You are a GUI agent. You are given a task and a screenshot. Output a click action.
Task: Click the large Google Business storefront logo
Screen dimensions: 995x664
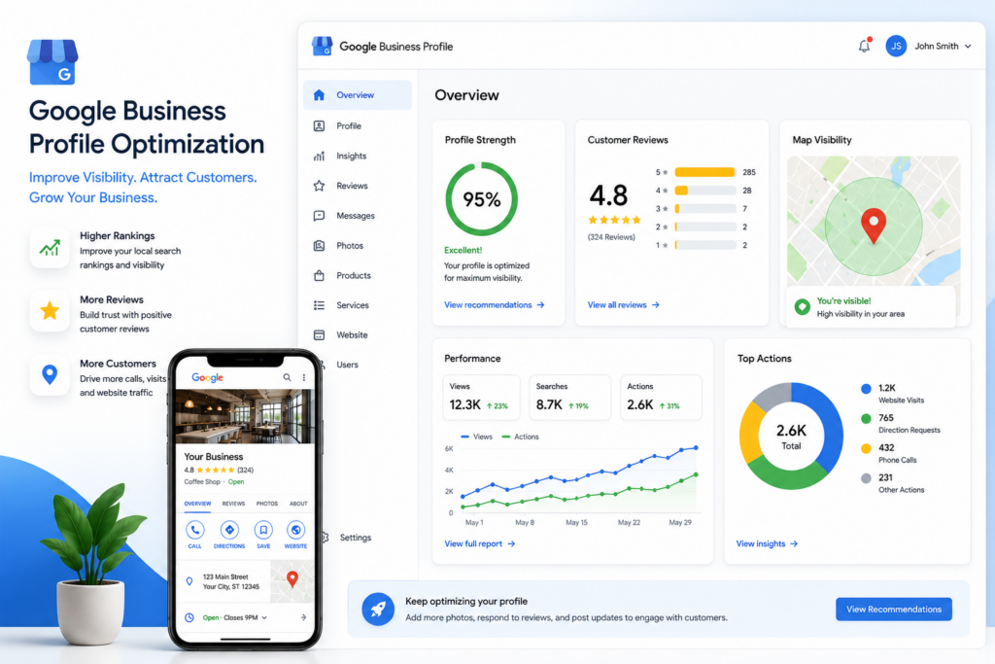tap(52, 61)
